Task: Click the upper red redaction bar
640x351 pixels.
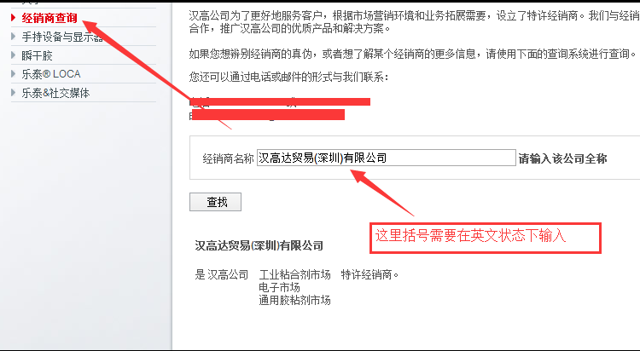Action: pos(281,101)
